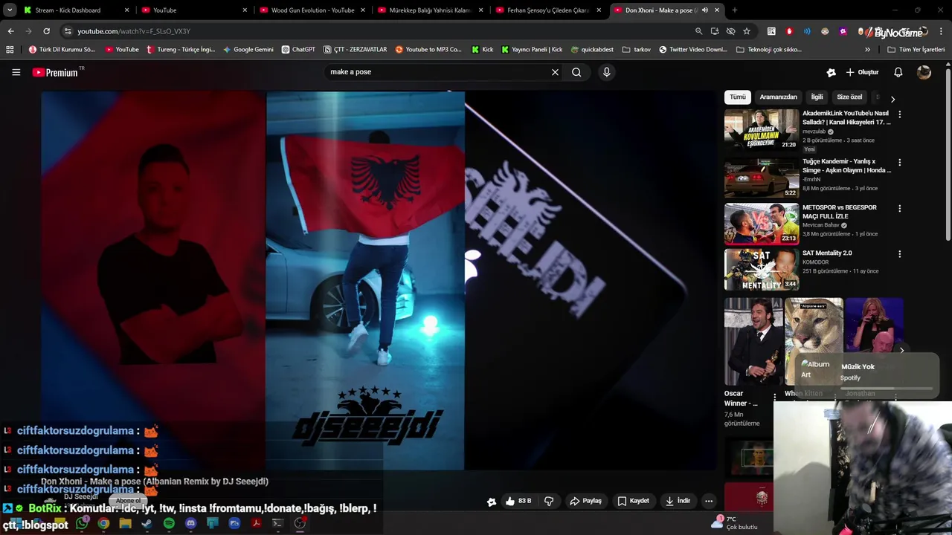Image resolution: width=952 pixels, height=535 pixels.
Task: Open options for METOSPOR video
Action: [x=899, y=208]
